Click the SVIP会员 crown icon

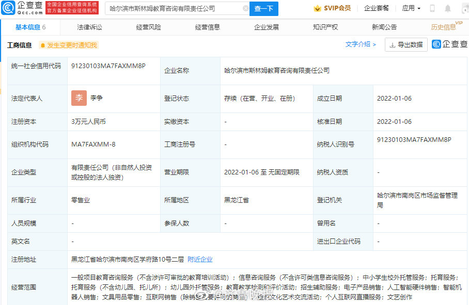(x=317, y=8)
